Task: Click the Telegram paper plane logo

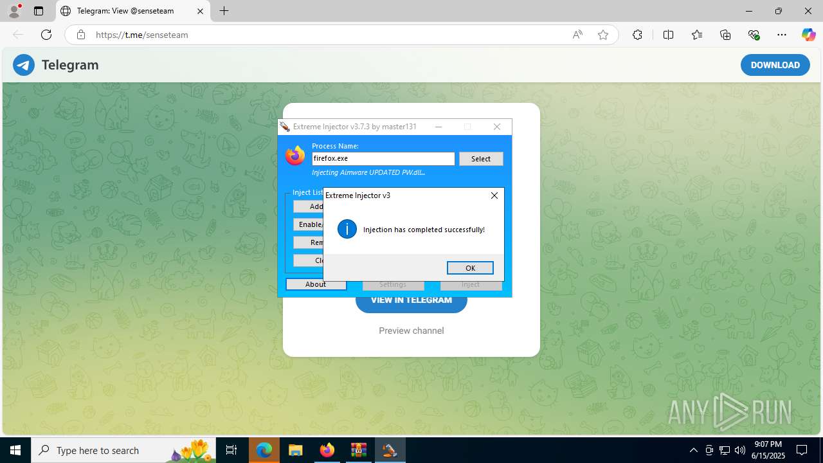Action: (24, 65)
